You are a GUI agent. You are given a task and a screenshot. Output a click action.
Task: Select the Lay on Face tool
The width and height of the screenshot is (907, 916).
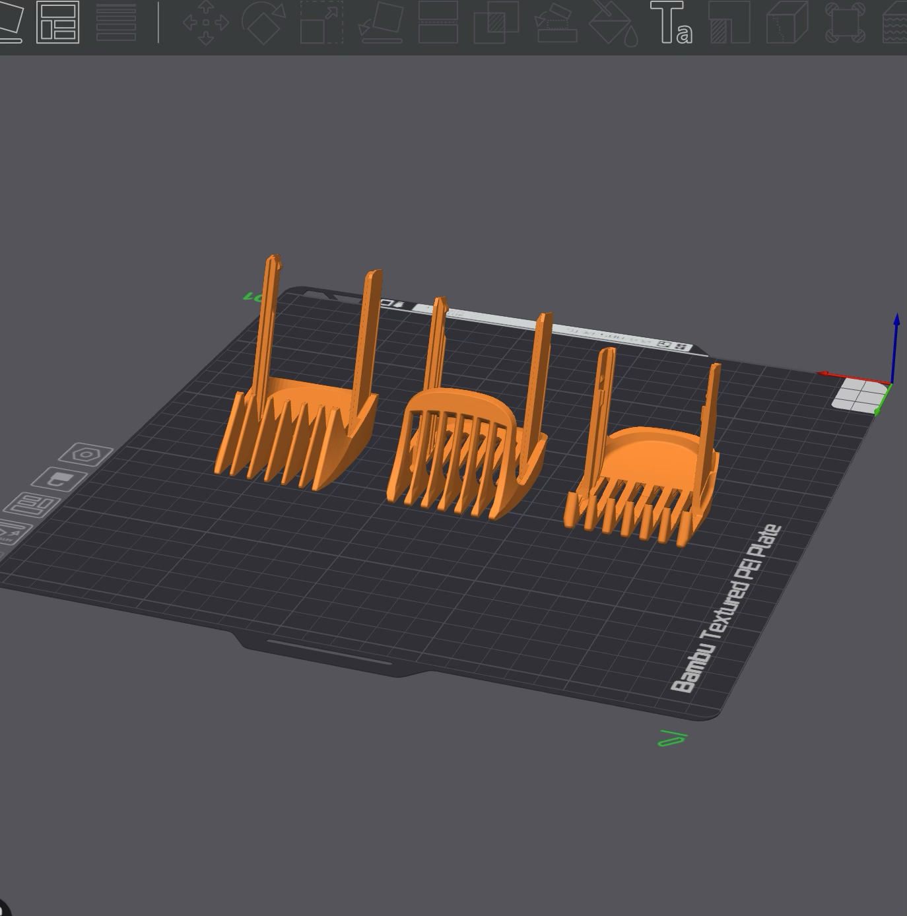380,22
